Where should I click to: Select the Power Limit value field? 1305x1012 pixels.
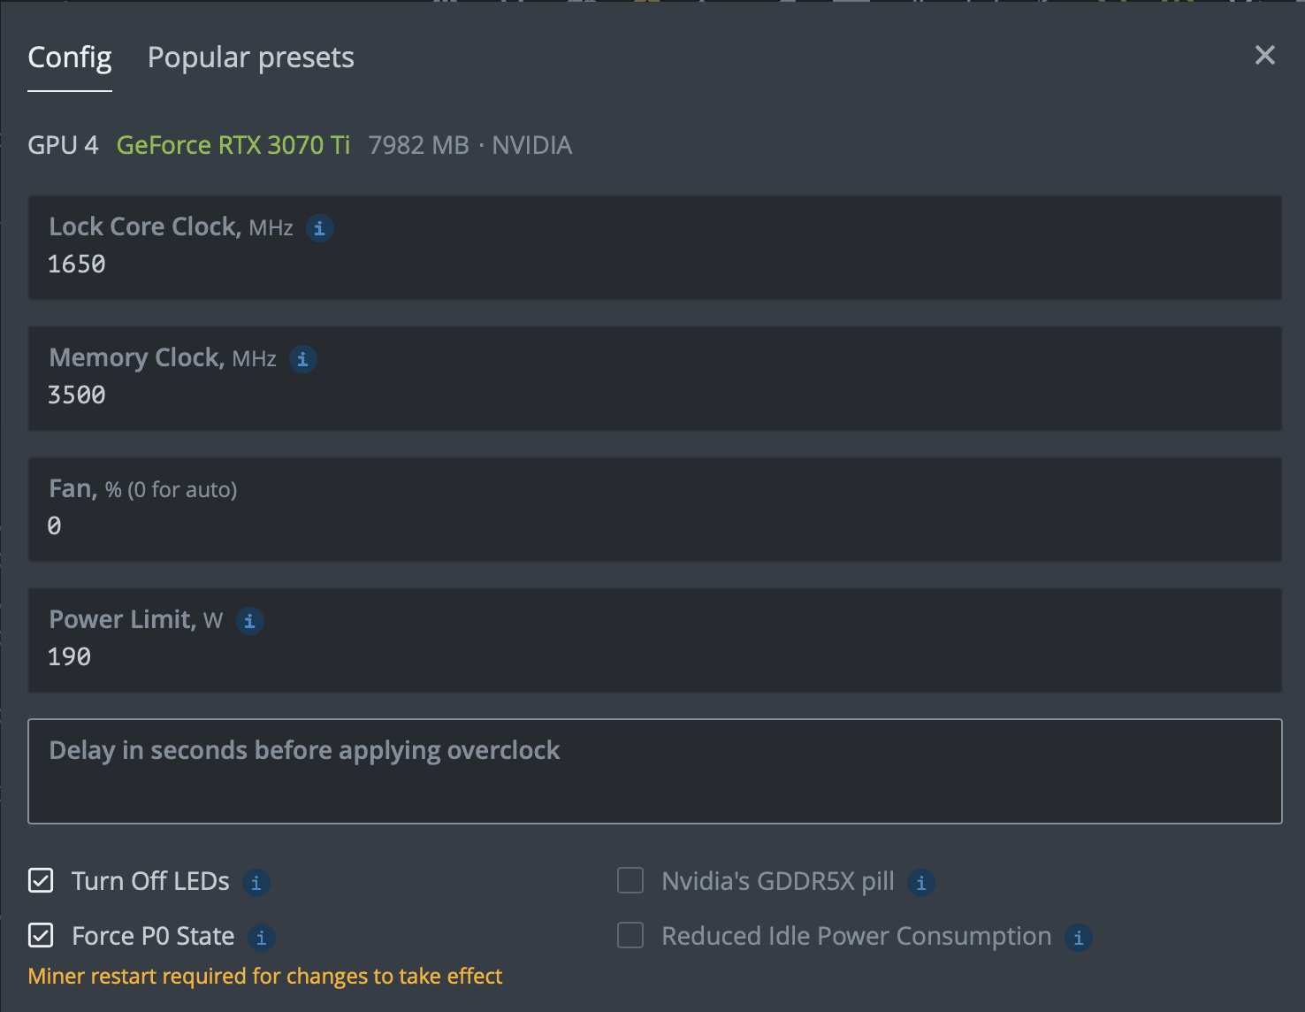click(655, 640)
